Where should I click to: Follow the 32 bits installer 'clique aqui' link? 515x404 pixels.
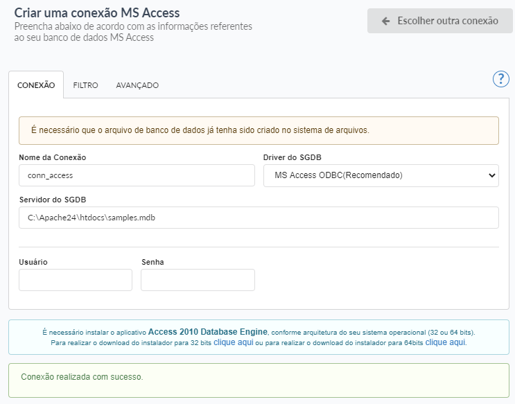pos(233,342)
